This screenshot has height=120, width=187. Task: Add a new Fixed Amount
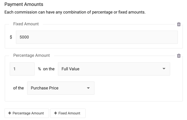[68, 113]
